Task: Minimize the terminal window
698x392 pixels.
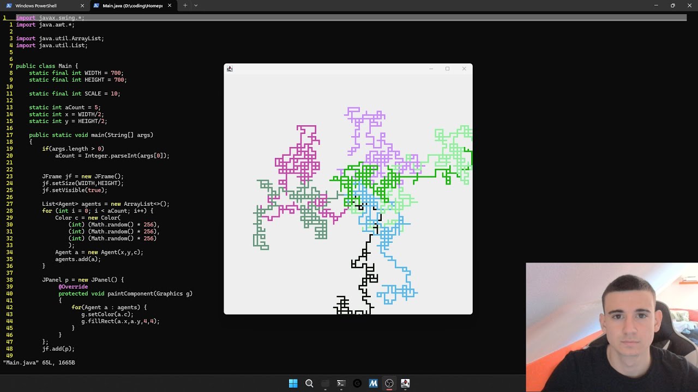Action: click(x=656, y=5)
